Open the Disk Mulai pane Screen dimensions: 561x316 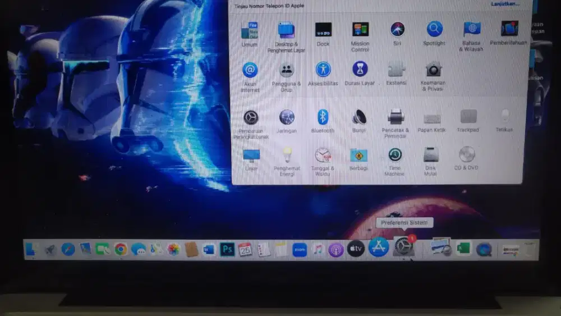pos(430,154)
